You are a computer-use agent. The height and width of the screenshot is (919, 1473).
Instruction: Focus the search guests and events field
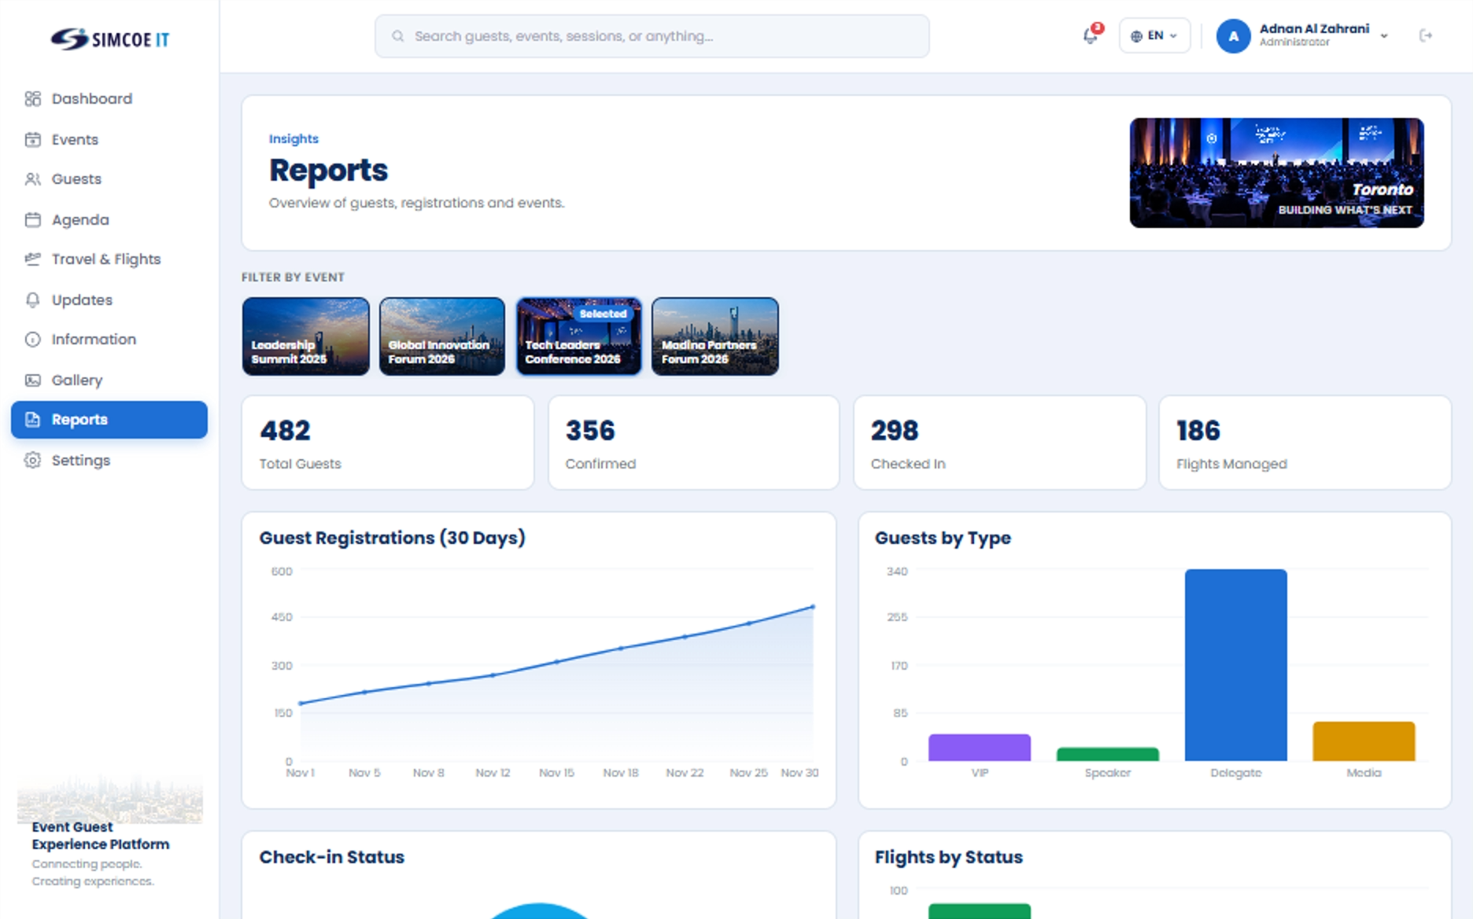pyautogui.click(x=652, y=36)
